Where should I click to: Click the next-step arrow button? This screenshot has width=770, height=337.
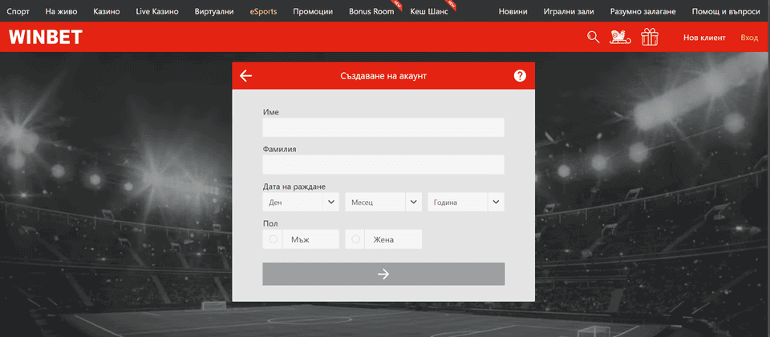(x=383, y=274)
